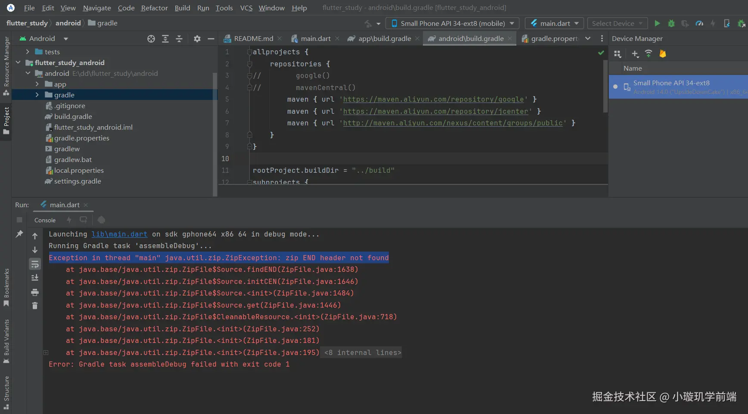The width and height of the screenshot is (748, 414).
Task: Start debugging with the bug icon
Action: (671, 23)
